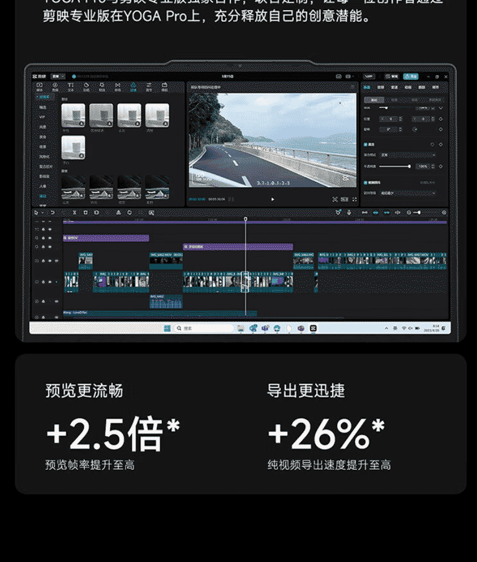Click the Windows taskbar search box
The image size is (477, 562).
[x=203, y=328]
